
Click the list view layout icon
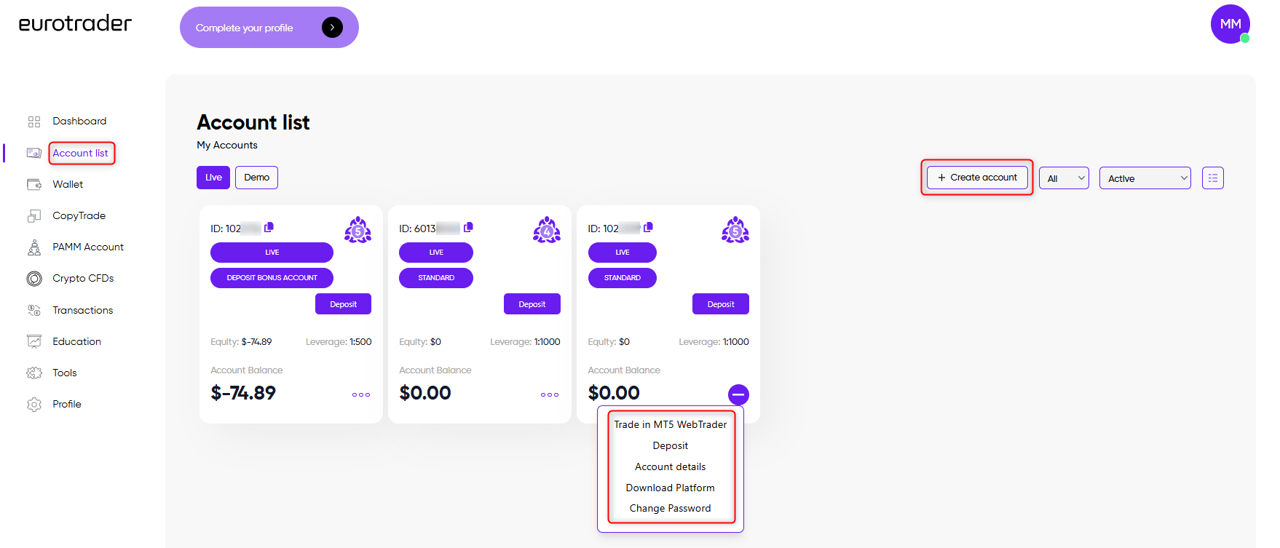click(1212, 178)
